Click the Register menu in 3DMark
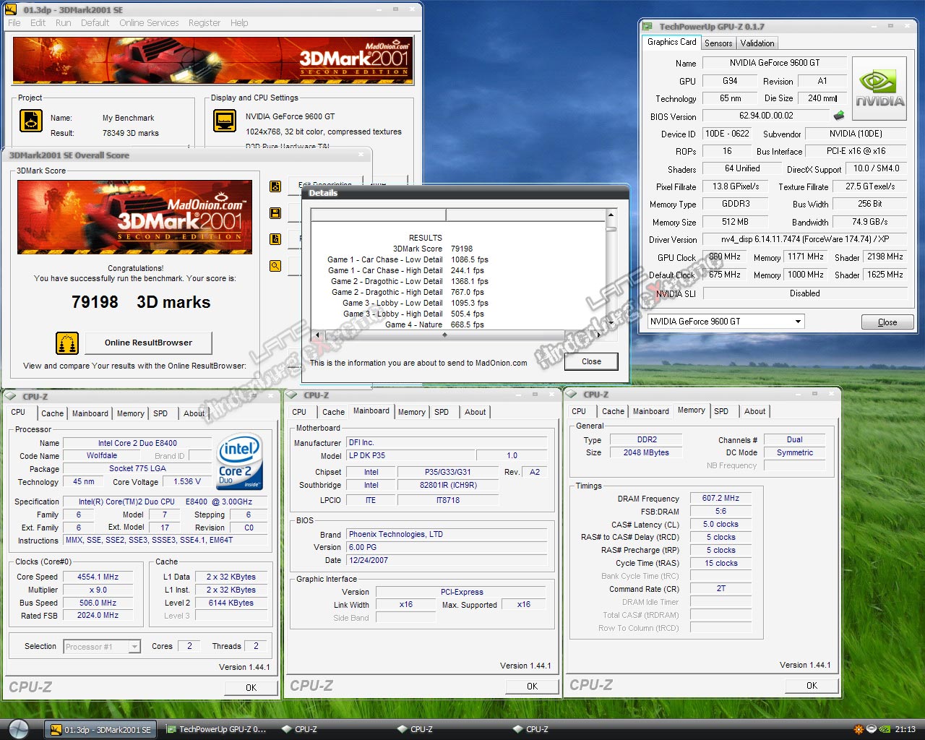 point(205,23)
